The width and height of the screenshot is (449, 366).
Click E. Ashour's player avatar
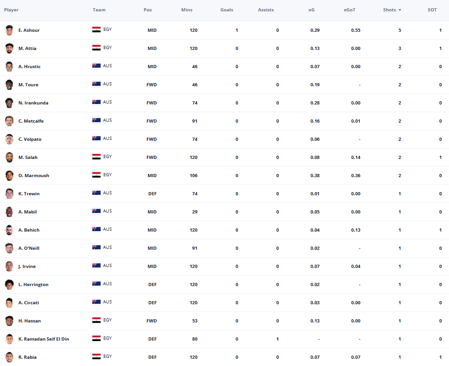(x=9, y=30)
